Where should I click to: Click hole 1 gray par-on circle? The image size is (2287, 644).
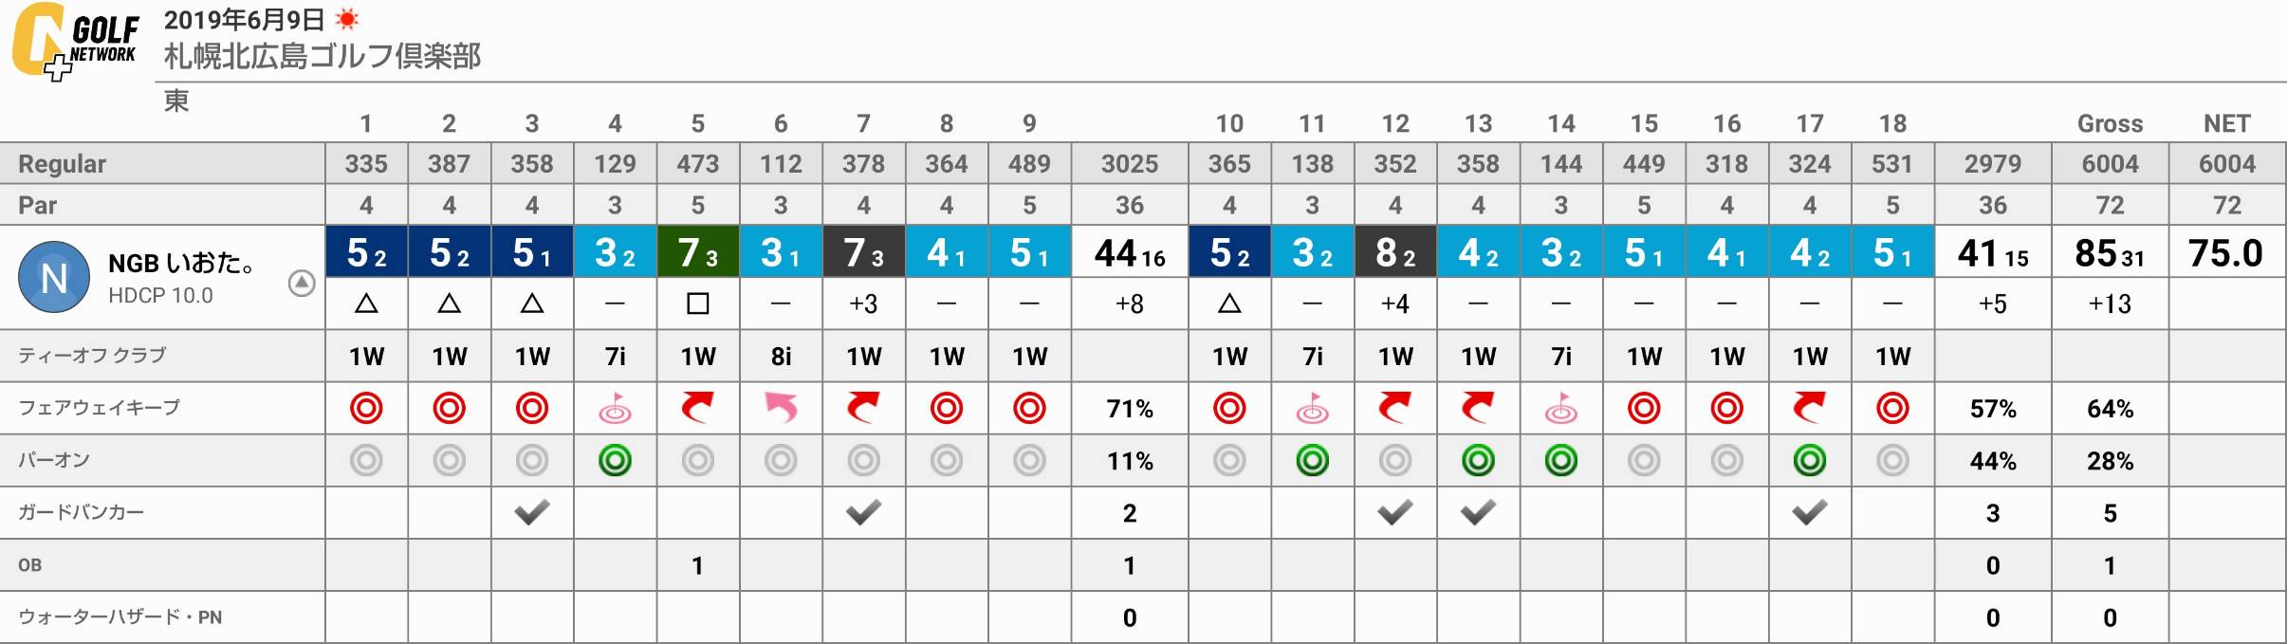pyautogui.click(x=366, y=461)
